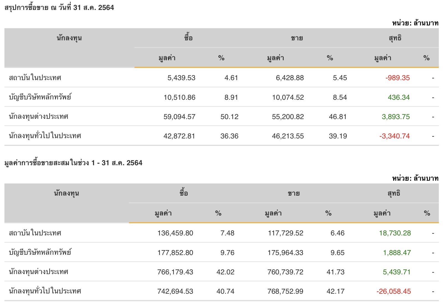Click sell value 6,428.88

pyautogui.click(x=290, y=78)
